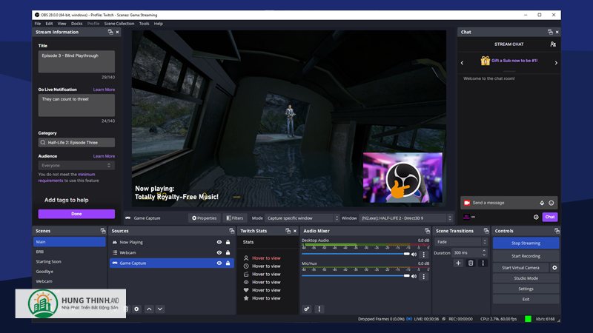Open the Window selection dropdown

405,218
